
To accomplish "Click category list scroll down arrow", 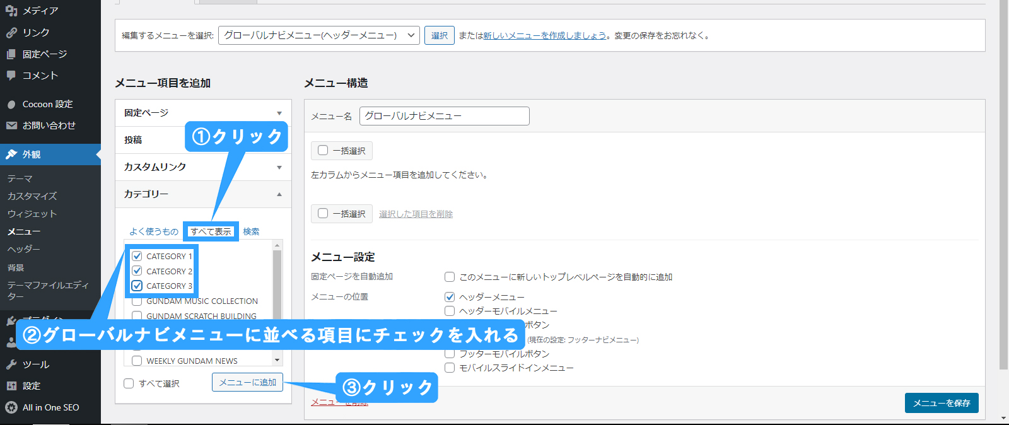I will coord(277,360).
